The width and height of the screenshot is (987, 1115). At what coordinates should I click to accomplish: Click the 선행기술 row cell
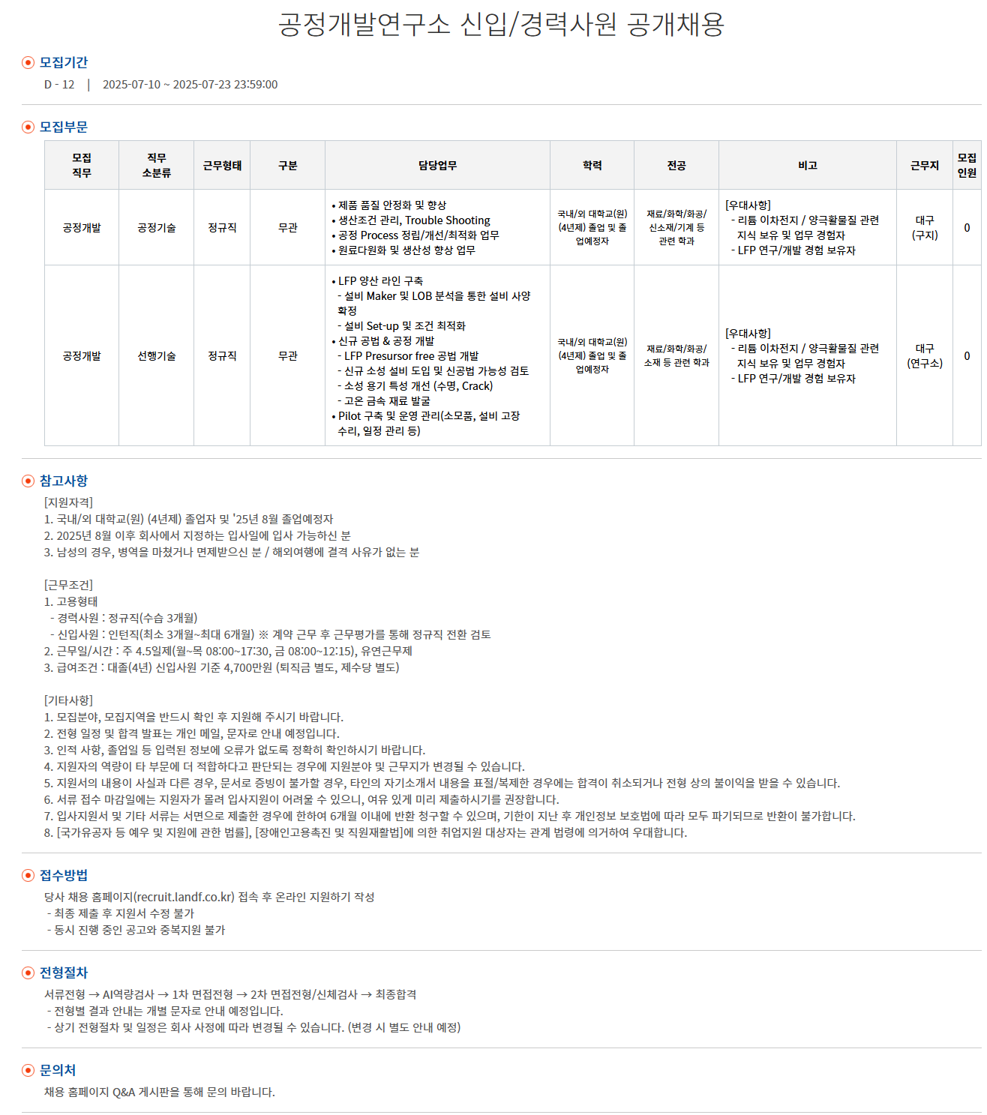pyautogui.click(x=155, y=357)
